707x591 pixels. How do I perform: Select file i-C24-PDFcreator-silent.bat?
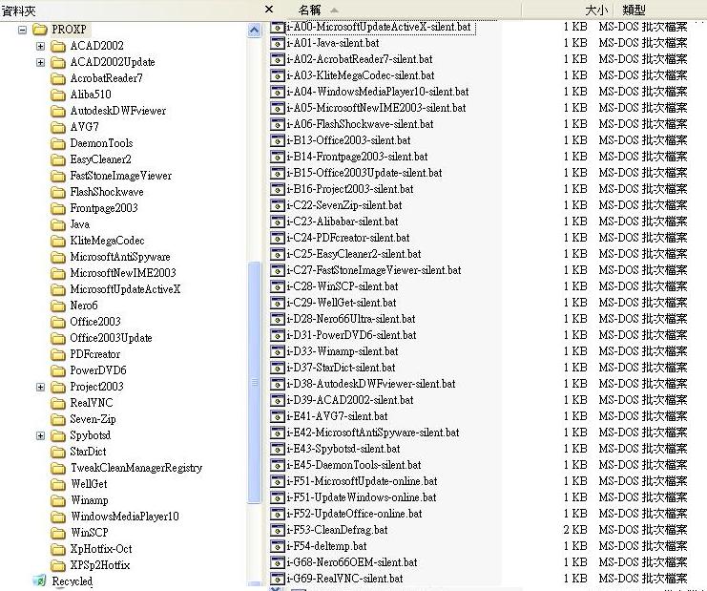click(x=348, y=238)
